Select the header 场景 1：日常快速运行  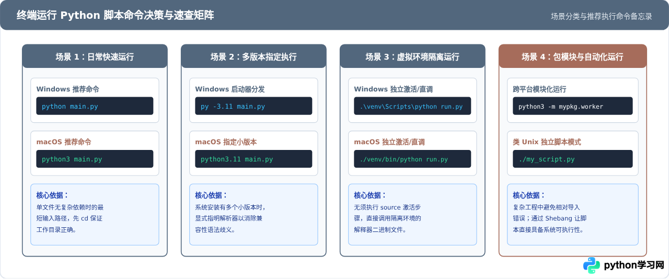point(95,56)
